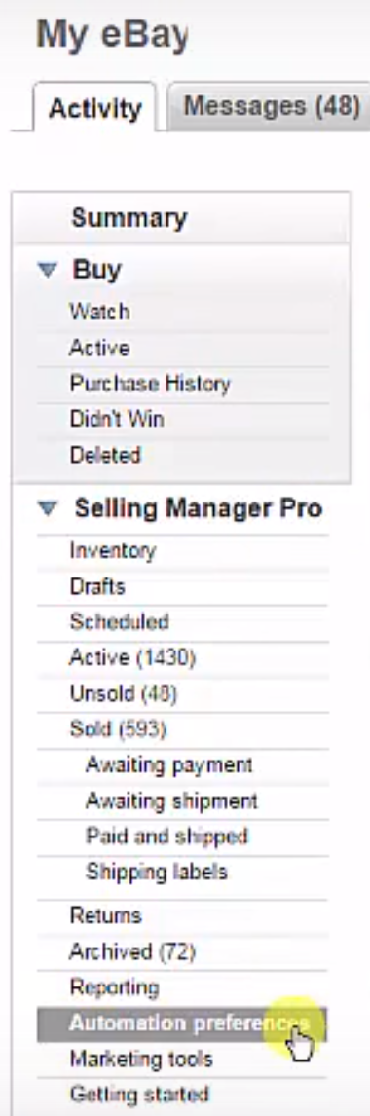Open Marketing tools
Image resolution: width=370 pixels, height=1116 pixels.
141,1059
